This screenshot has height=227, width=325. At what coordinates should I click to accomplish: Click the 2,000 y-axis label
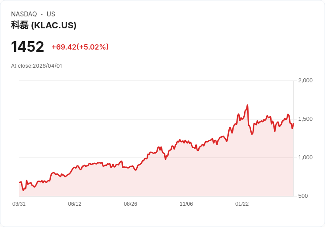click(x=305, y=81)
